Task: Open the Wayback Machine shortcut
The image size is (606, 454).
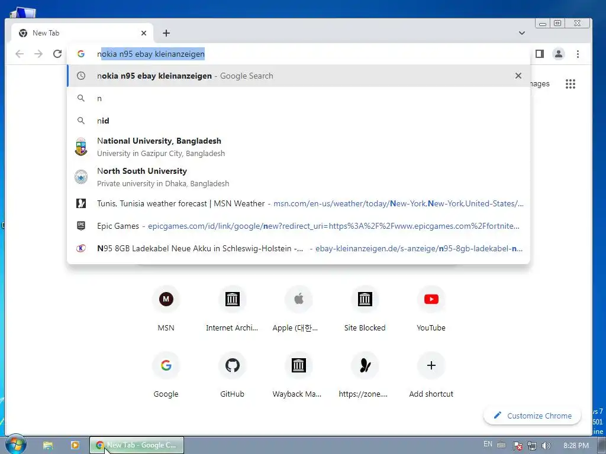Action: [298, 375]
